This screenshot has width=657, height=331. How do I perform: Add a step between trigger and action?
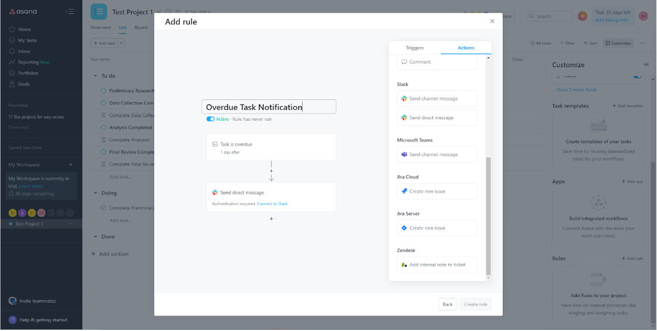tap(271, 171)
